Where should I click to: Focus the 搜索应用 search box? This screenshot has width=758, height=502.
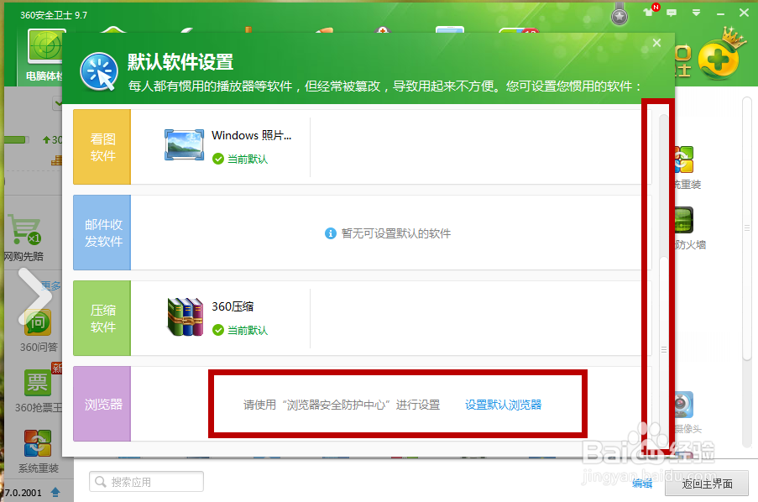146,482
